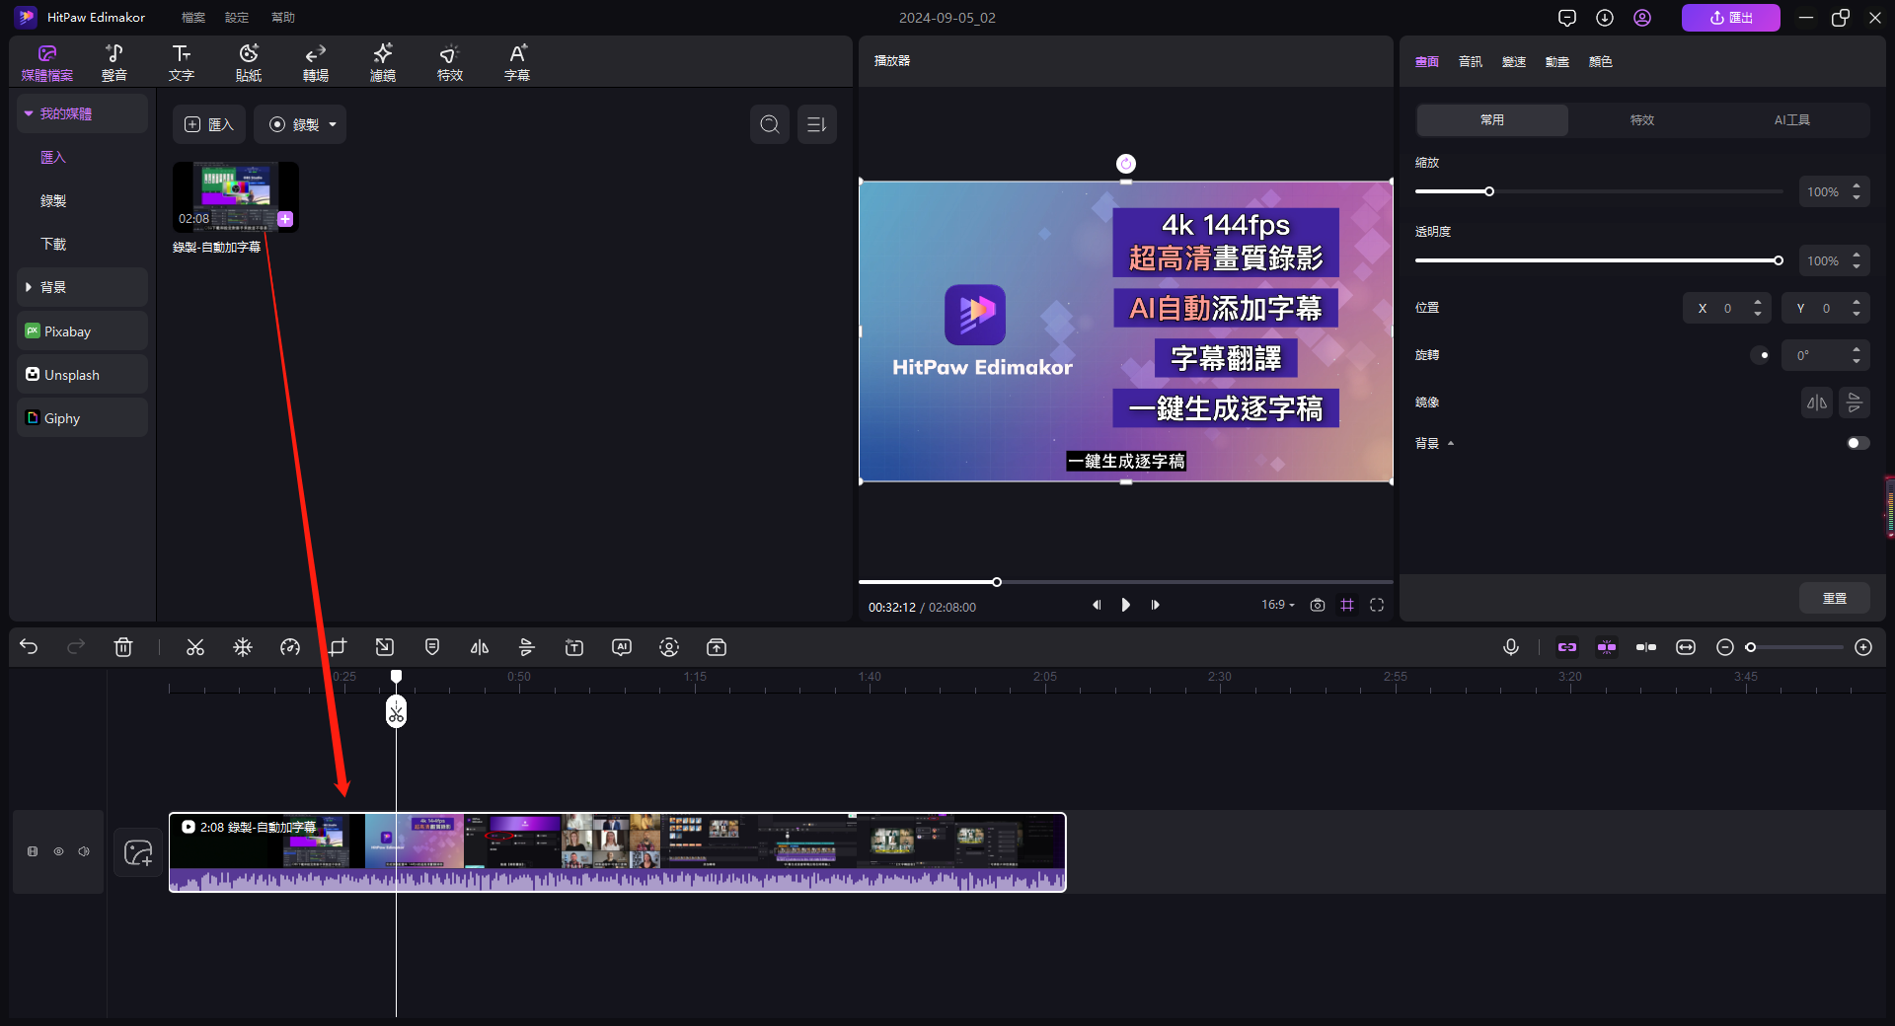Take a snapshot with the player camera icon
Image resolution: width=1895 pixels, height=1026 pixels.
[x=1318, y=605]
